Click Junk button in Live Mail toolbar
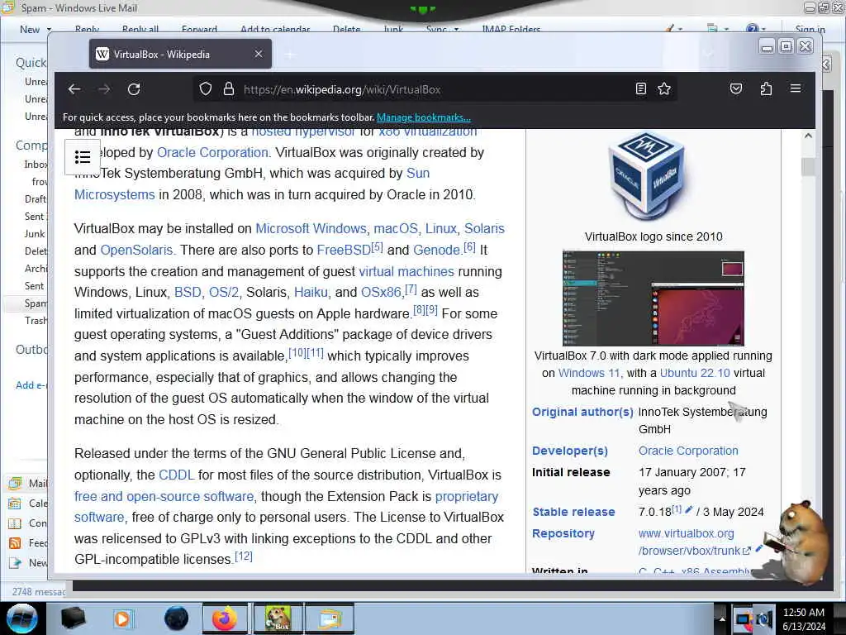The image size is (846, 635). coord(393,29)
